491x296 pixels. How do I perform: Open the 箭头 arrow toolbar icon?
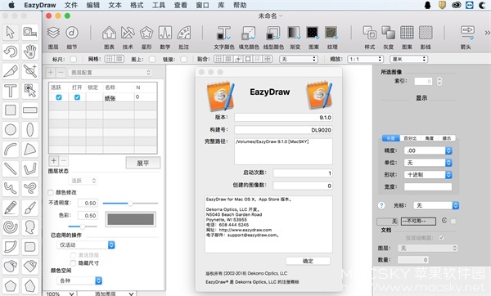click(466, 38)
